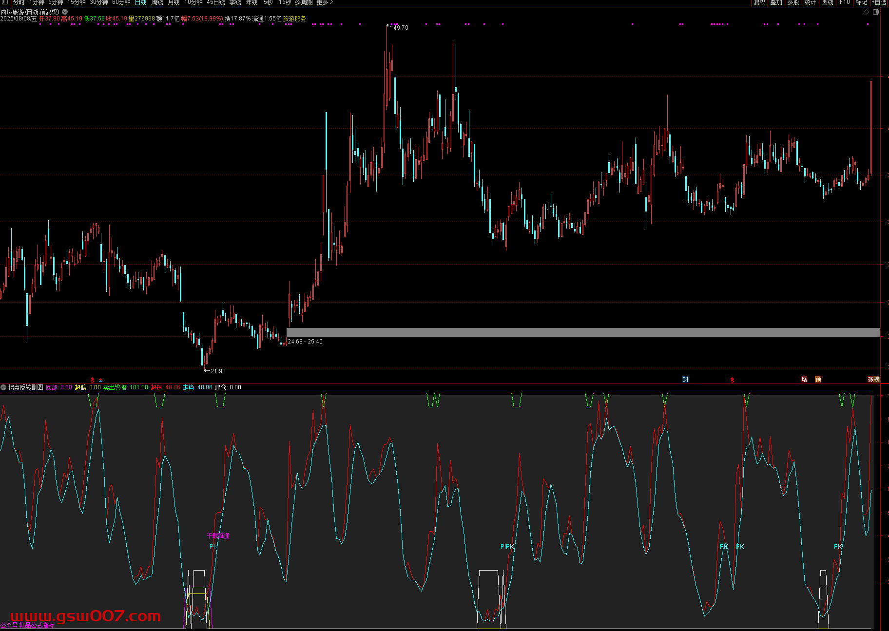Click the 2025/08/08/五 date readout
Screen dimensions: 889x631
tap(19, 19)
